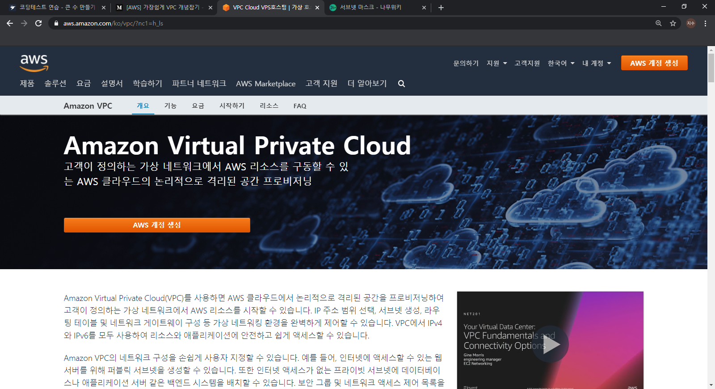Open AWS Marketplace menu item
The height and width of the screenshot is (389, 715).
click(x=266, y=84)
